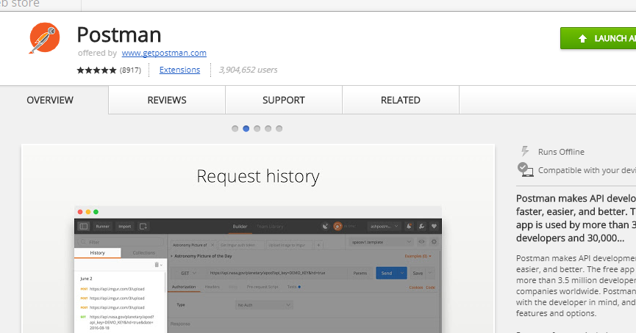The width and height of the screenshot is (636, 333).
Task: Toggle sidebar icon in Postman screenshot
Action: (x=84, y=227)
